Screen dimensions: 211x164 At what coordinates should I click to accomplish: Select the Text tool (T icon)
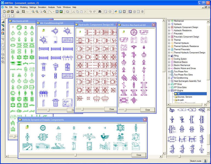57,11
